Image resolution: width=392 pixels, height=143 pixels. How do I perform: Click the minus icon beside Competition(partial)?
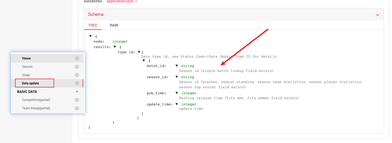click(77, 100)
